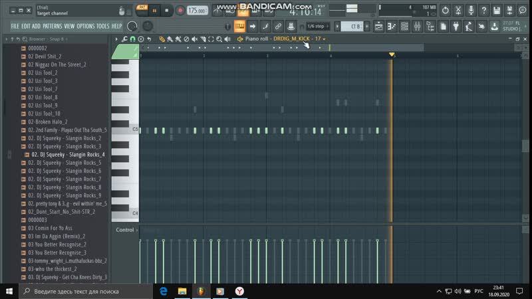Select the Paint brush tool

pyautogui.click(x=170, y=39)
